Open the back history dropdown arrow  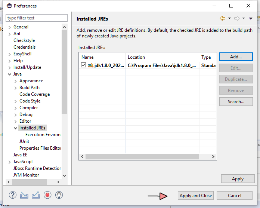point(229,18)
